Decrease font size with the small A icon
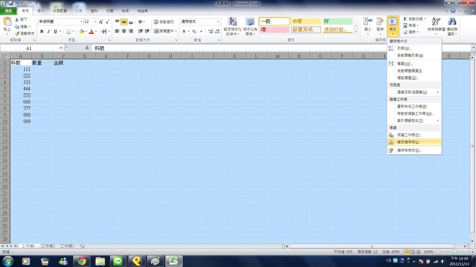Image resolution: width=476 pixels, height=267 pixels. click(x=107, y=22)
